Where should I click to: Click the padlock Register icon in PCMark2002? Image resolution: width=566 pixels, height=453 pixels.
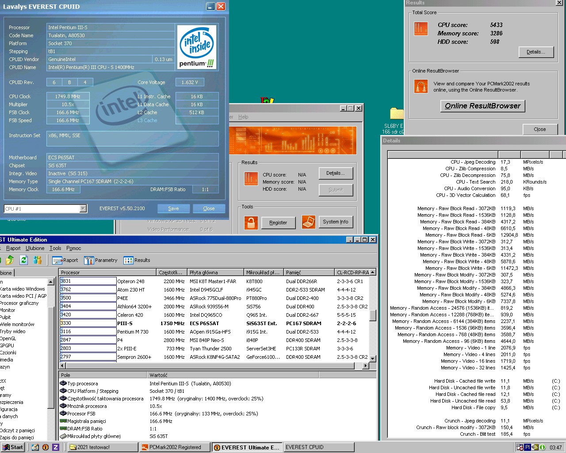click(251, 223)
